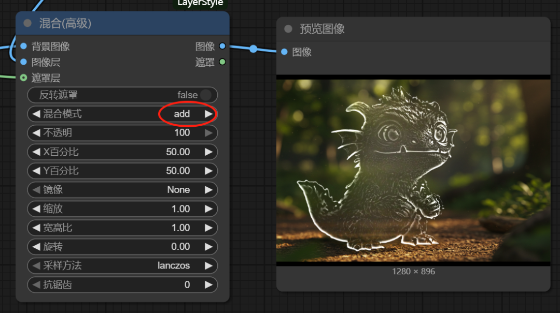
Task: Increase 抗锯齿 with right arrow
Action: pyautogui.click(x=208, y=285)
